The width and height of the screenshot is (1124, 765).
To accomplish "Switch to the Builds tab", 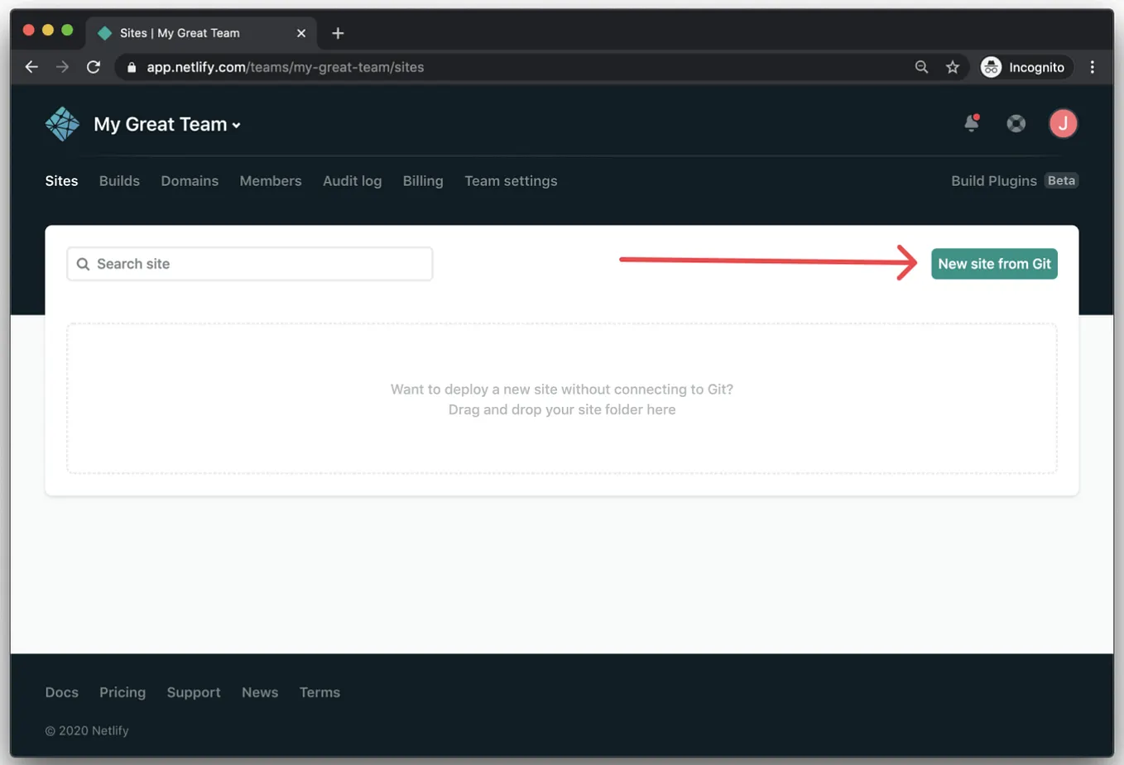I will pos(119,181).
